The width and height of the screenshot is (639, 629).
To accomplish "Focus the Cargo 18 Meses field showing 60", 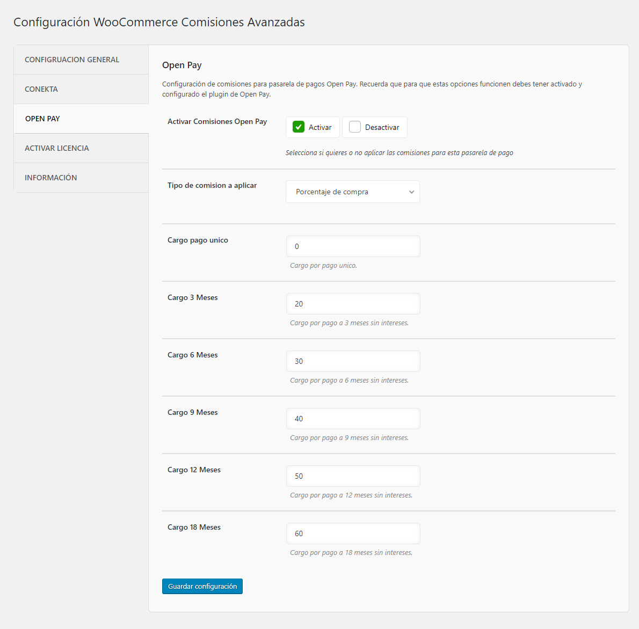I will (353, 533).
